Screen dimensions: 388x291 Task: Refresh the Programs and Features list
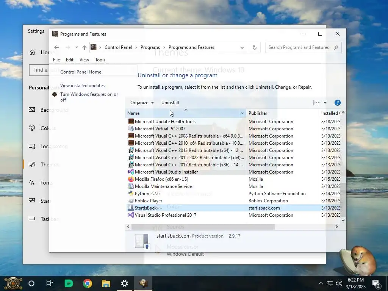254,47
